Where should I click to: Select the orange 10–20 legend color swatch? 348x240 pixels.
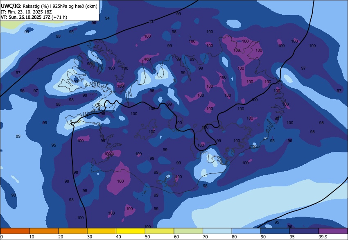[44, 231]
